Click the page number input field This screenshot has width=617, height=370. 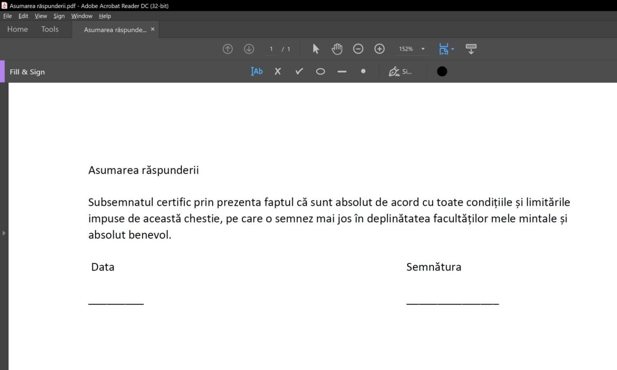point(271,49)
